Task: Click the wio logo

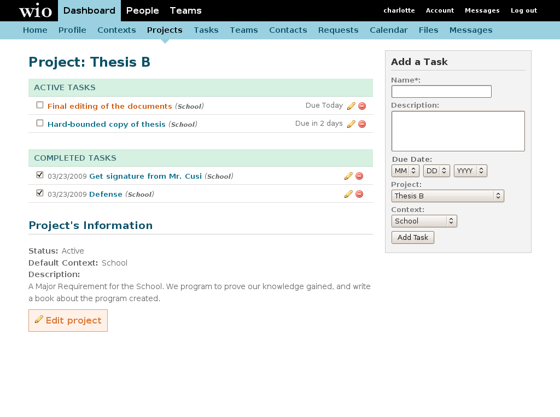Action: 36,11
